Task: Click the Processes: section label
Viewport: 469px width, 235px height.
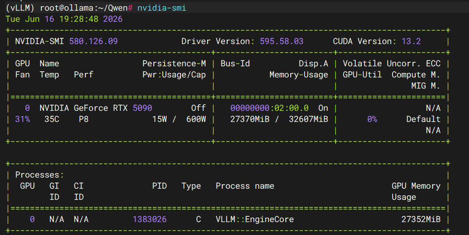Action: tap(40, 175)
